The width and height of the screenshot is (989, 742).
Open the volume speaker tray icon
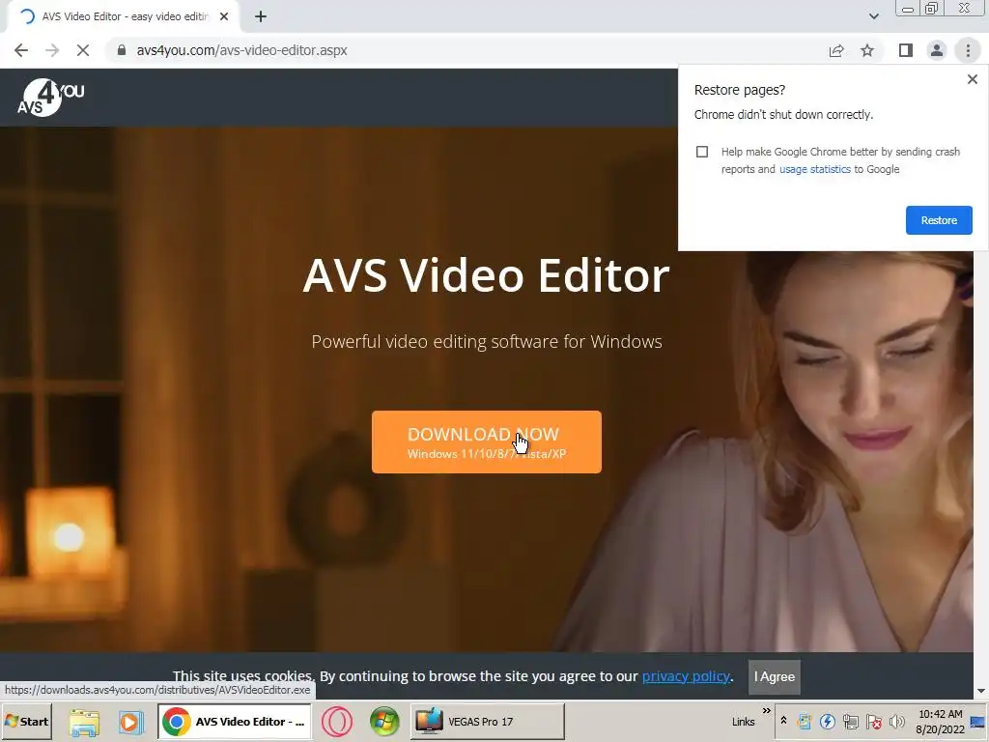896,721
